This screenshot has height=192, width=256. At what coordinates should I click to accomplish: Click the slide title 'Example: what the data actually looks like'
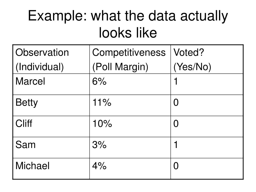click(128, 24)
